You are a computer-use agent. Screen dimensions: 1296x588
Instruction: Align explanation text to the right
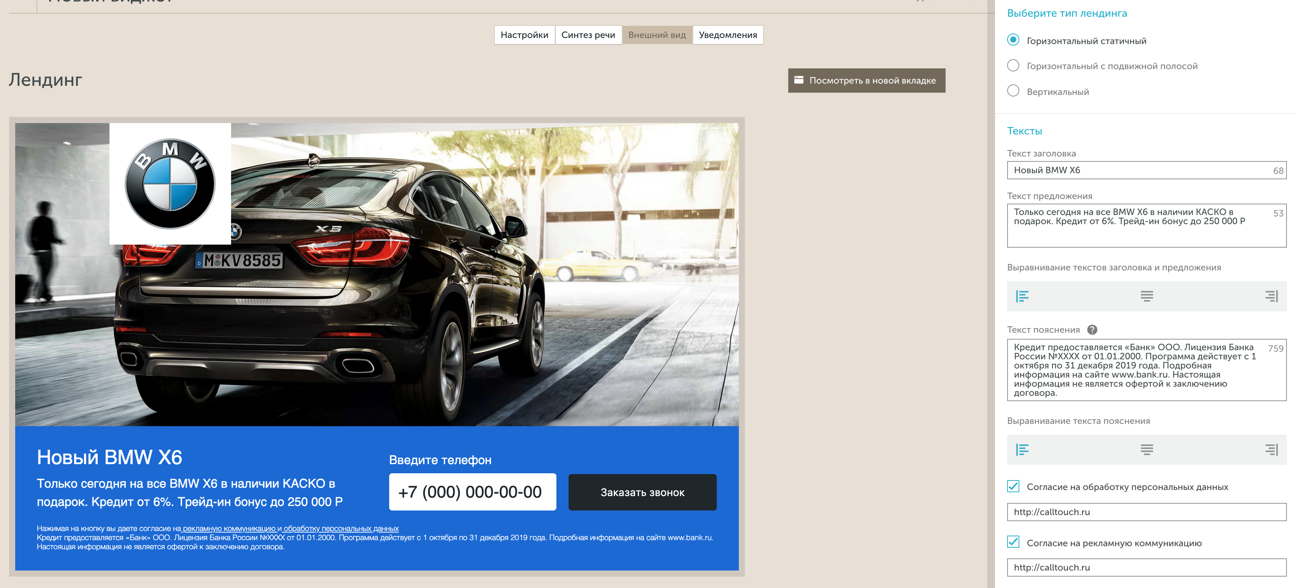(x=1271, y=450)
